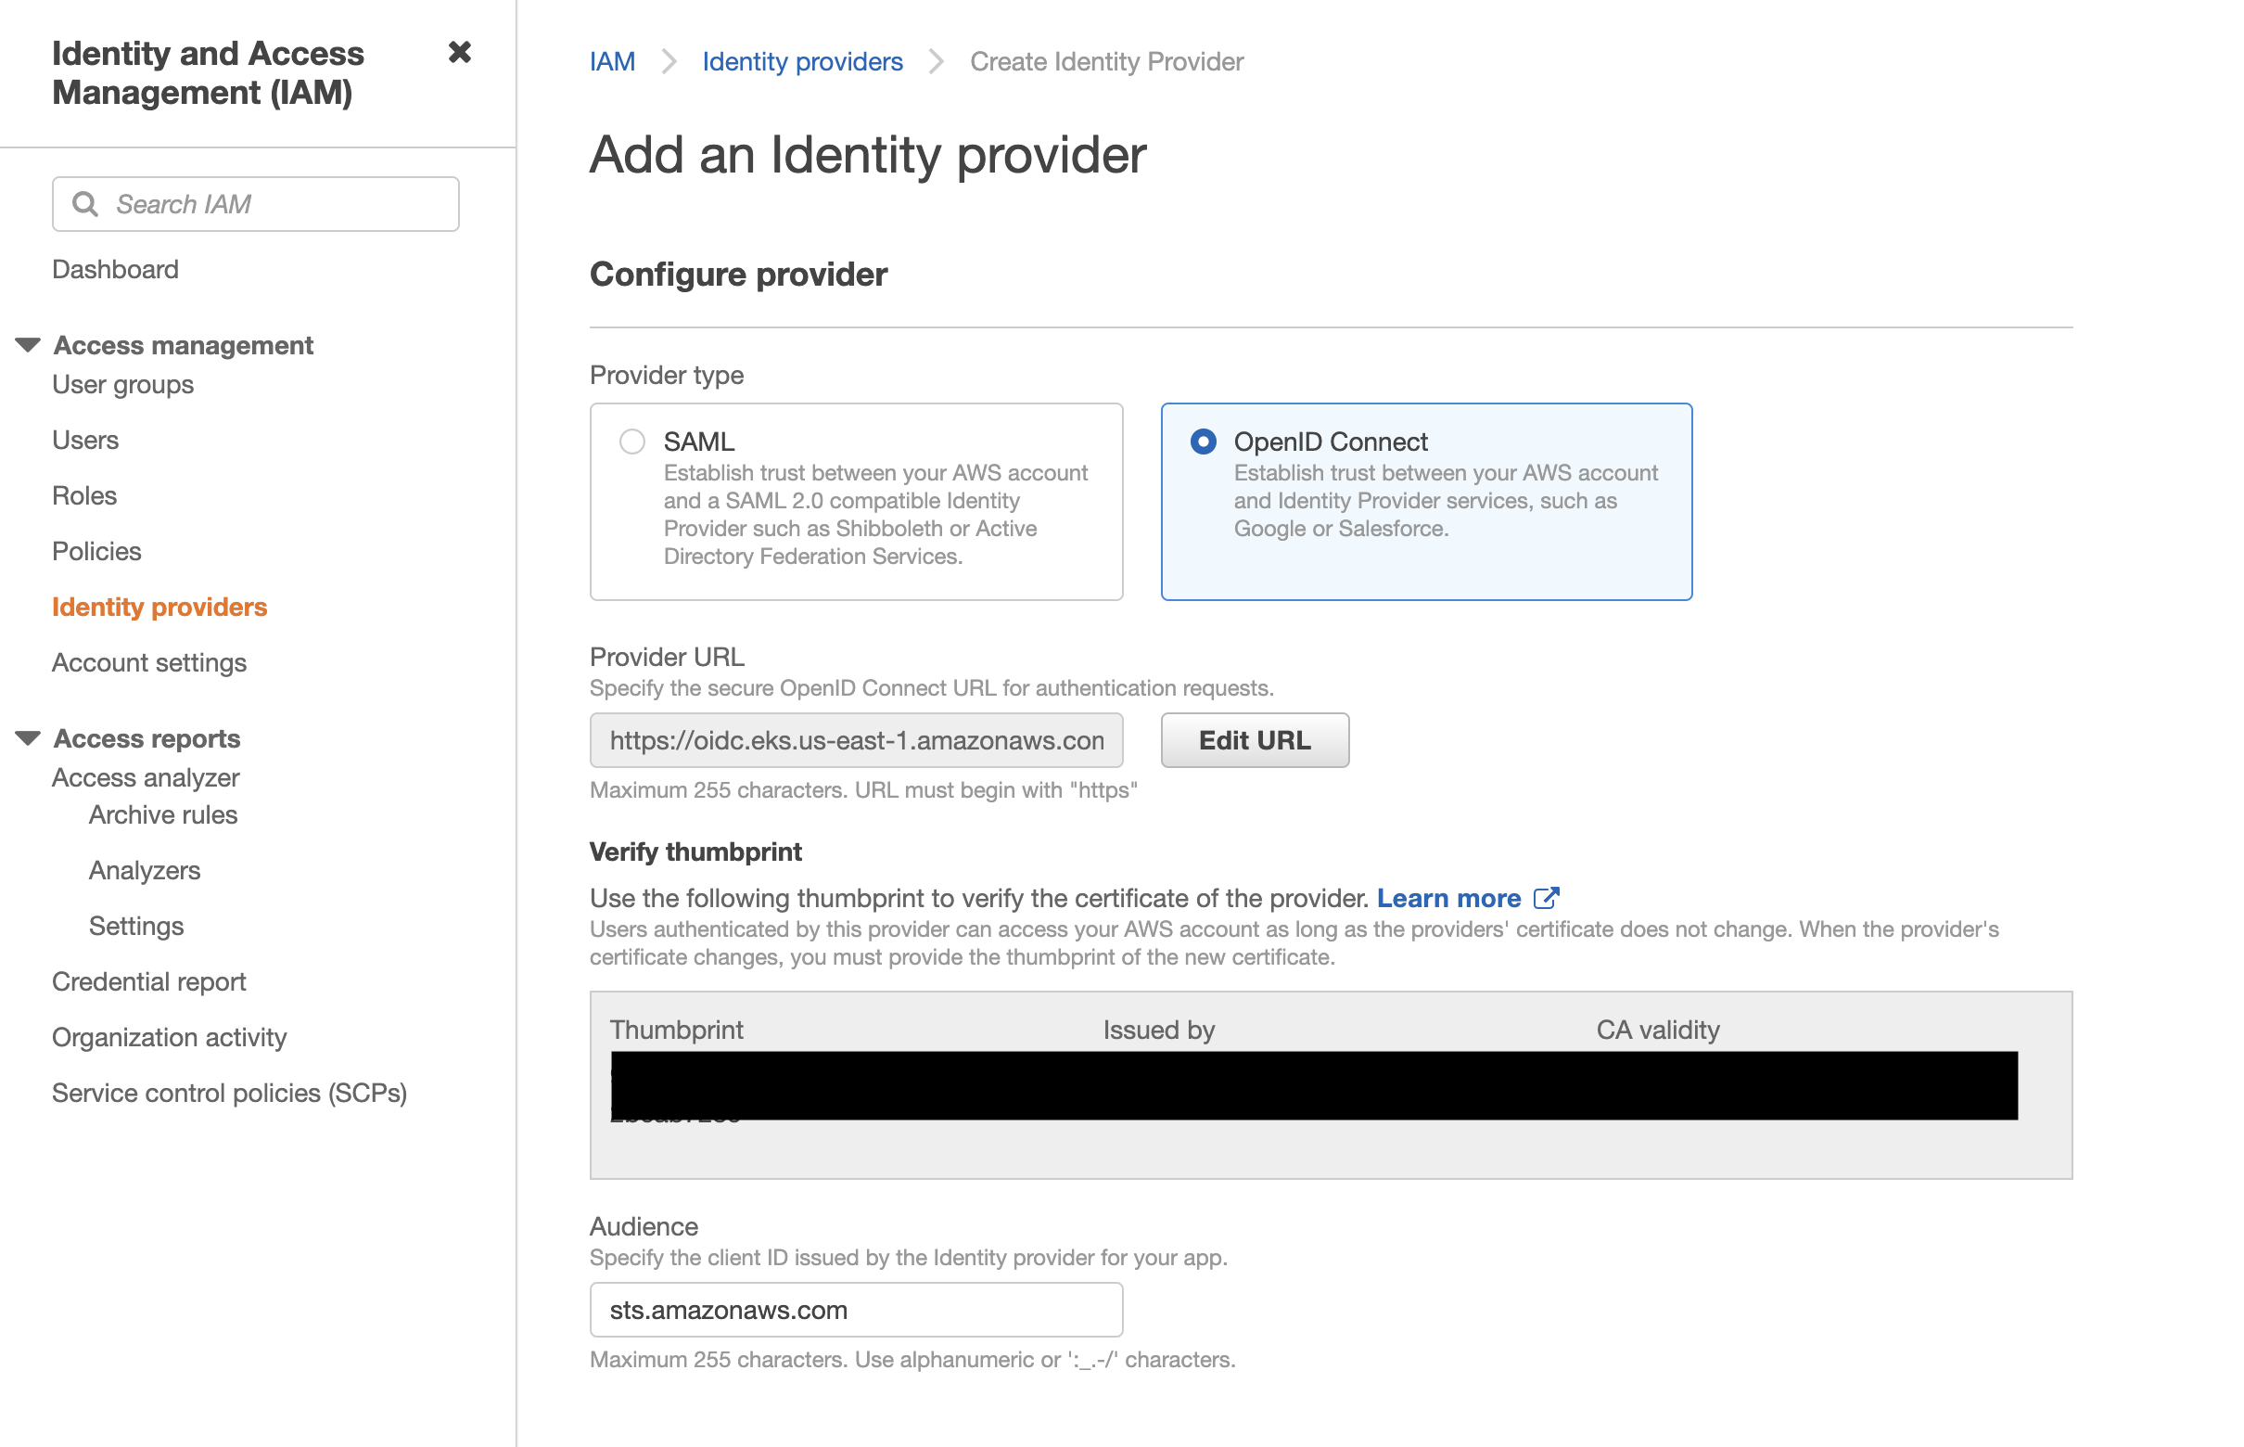This screenshot has width=2244, height=1447.
Task: Go to Identity providers breadcrumb
Action: 801,62
